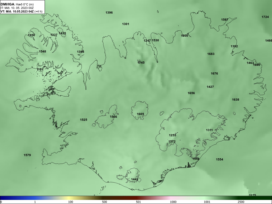
Task: Click the 1554 value offshore southeast
Action: [220, 159]
